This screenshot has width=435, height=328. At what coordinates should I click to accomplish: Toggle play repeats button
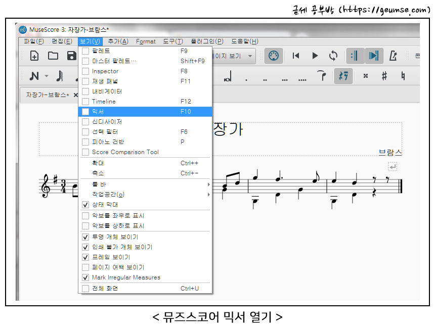point(355,56)
